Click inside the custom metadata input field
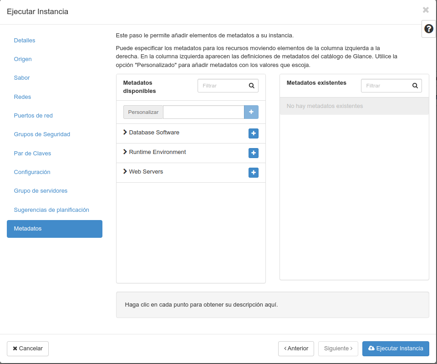This screenshot has height=364, width=437. click(203, 112)
